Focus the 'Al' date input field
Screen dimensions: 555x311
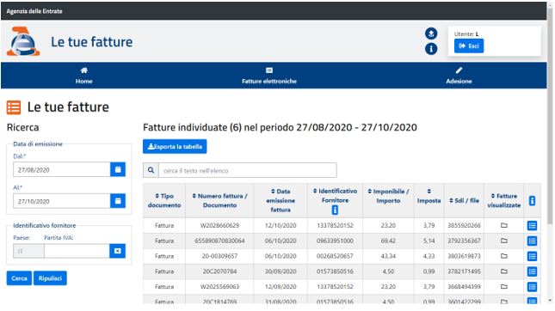pyautogui.click(x=62, y=201)
